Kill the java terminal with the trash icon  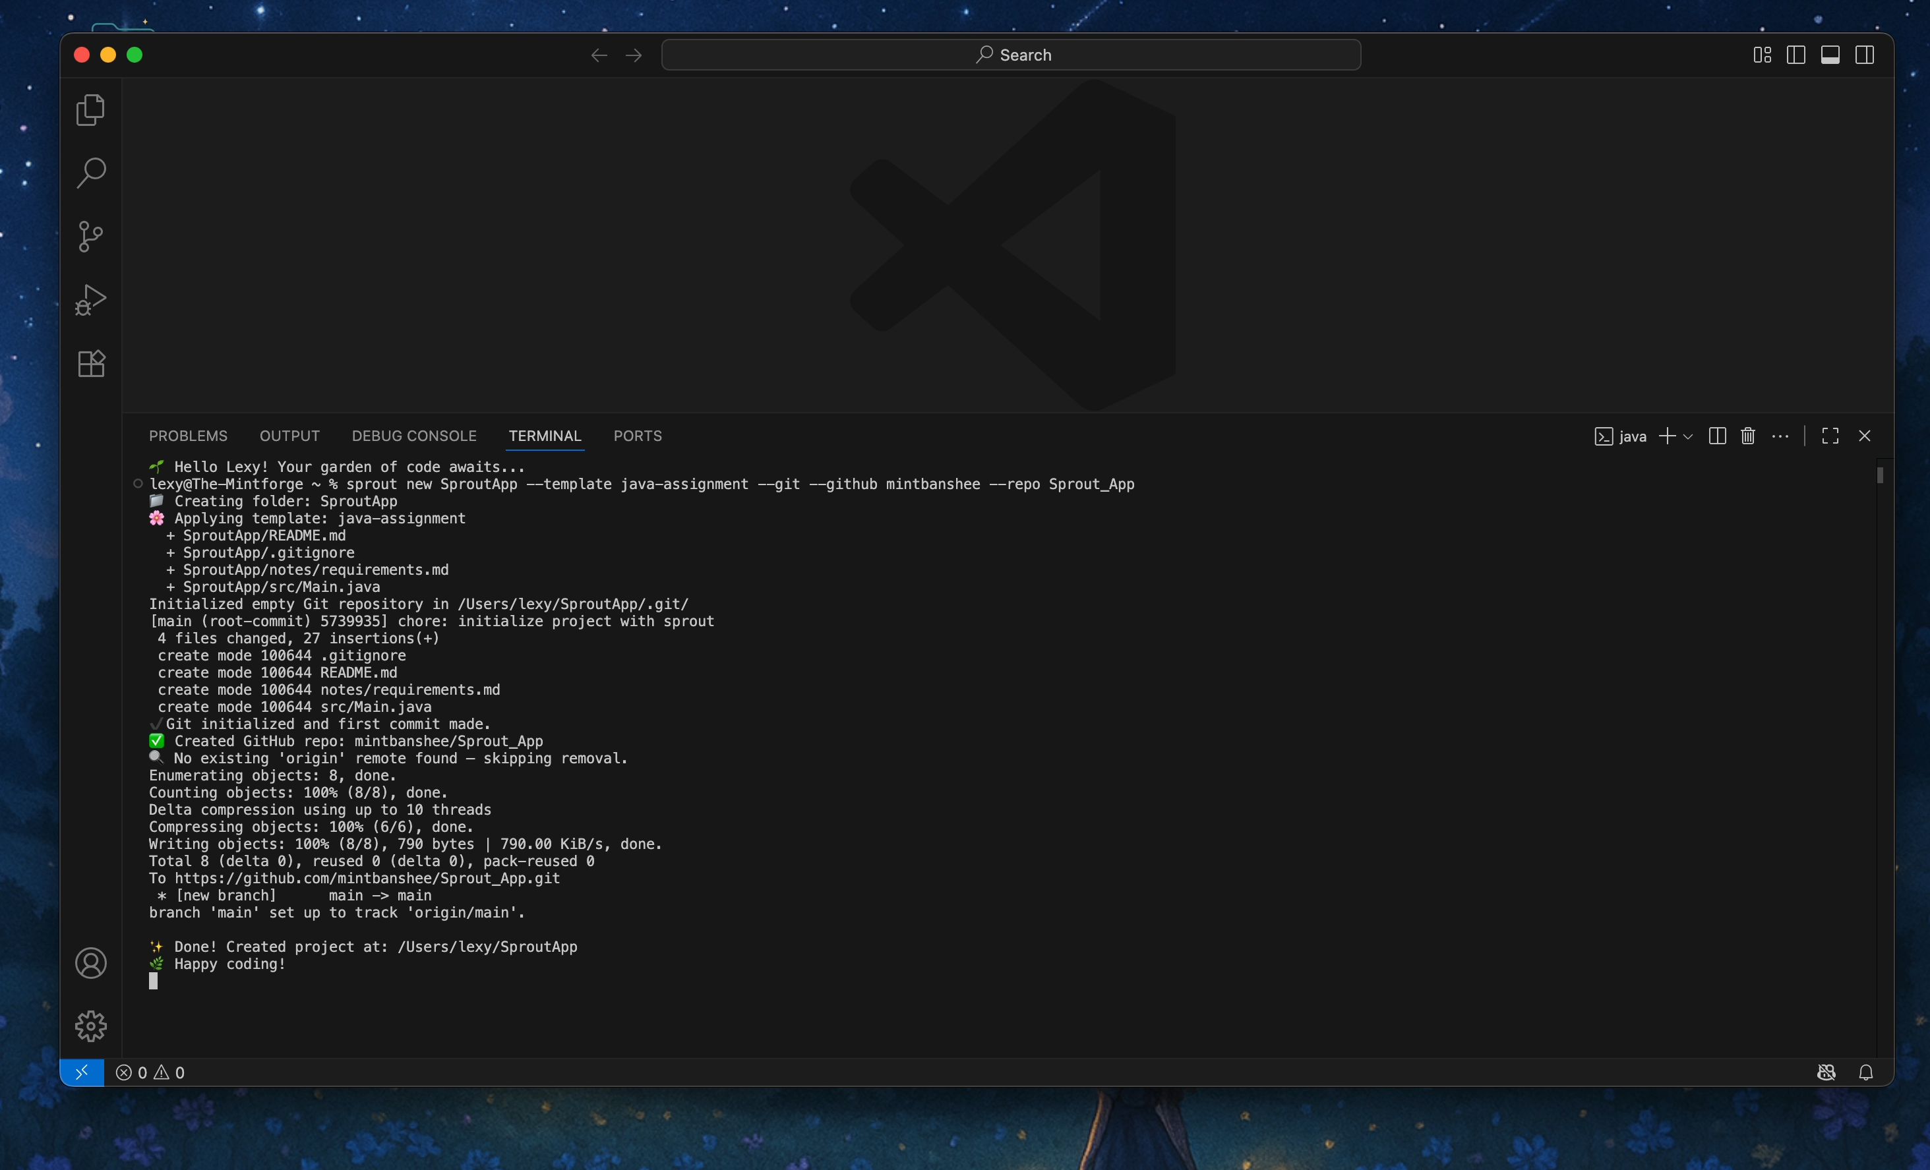(1747, 436)
